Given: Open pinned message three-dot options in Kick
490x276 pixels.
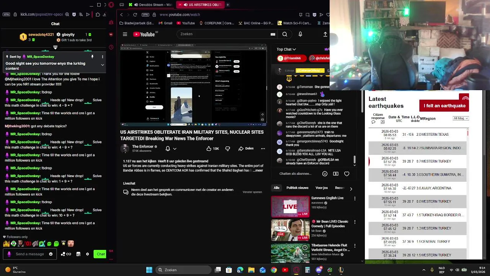Looking at the screenshot, I should (102, 57).
